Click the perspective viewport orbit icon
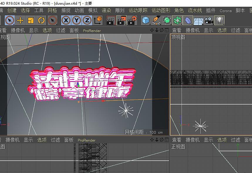252x173 pixels. (x=162, y=30)
